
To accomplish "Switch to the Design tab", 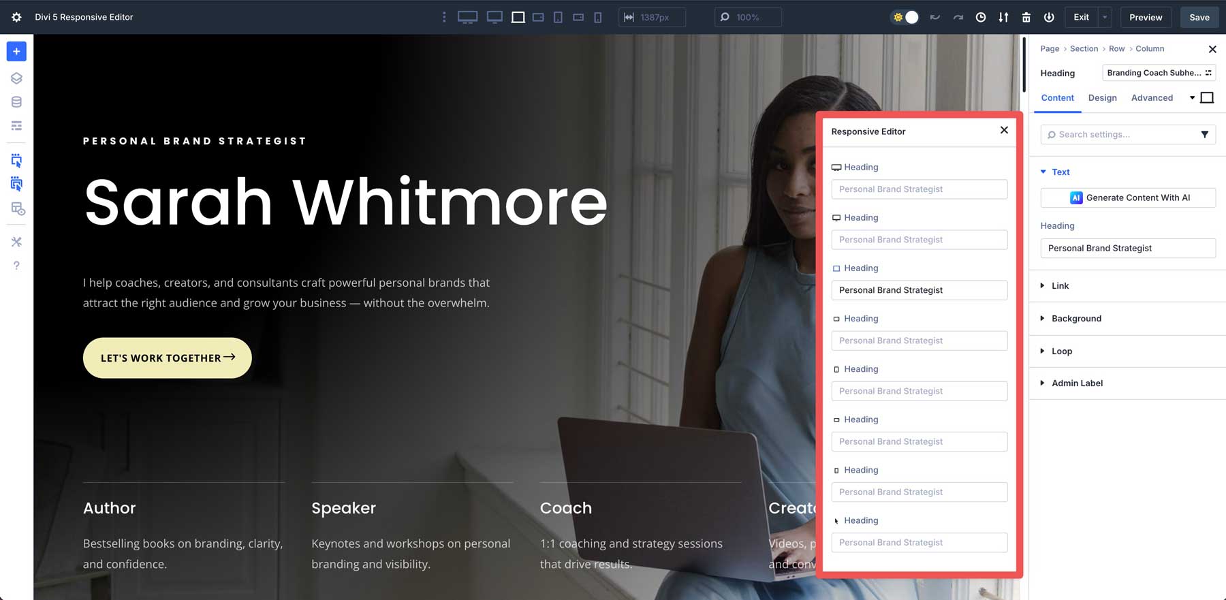I will click(1102, 98).
